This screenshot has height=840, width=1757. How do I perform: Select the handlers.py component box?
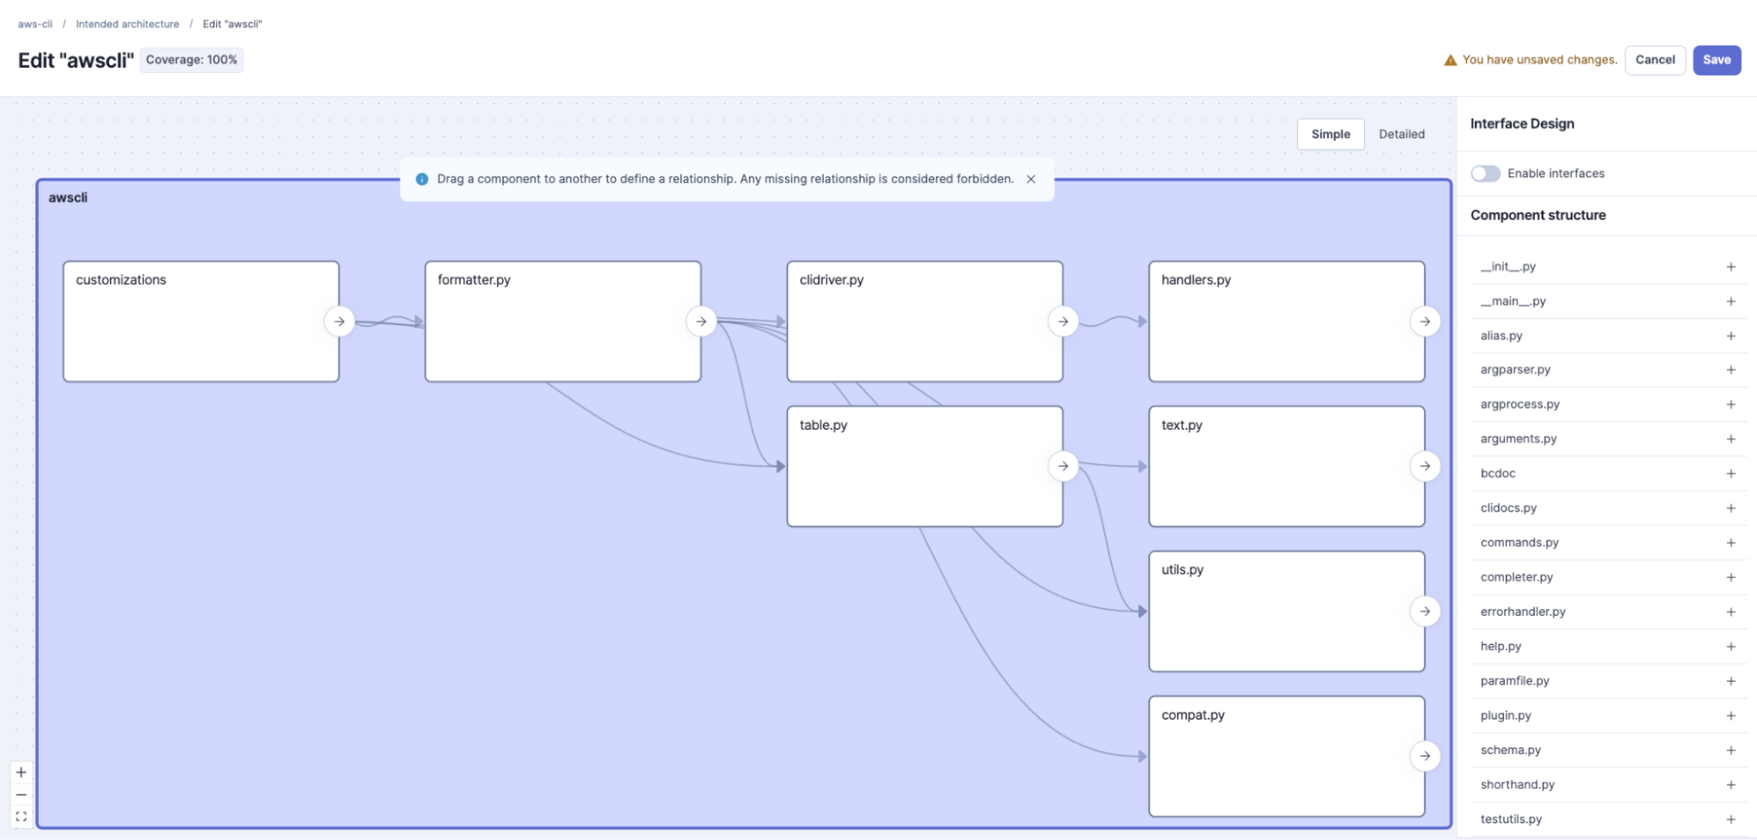click(1287, 322)
